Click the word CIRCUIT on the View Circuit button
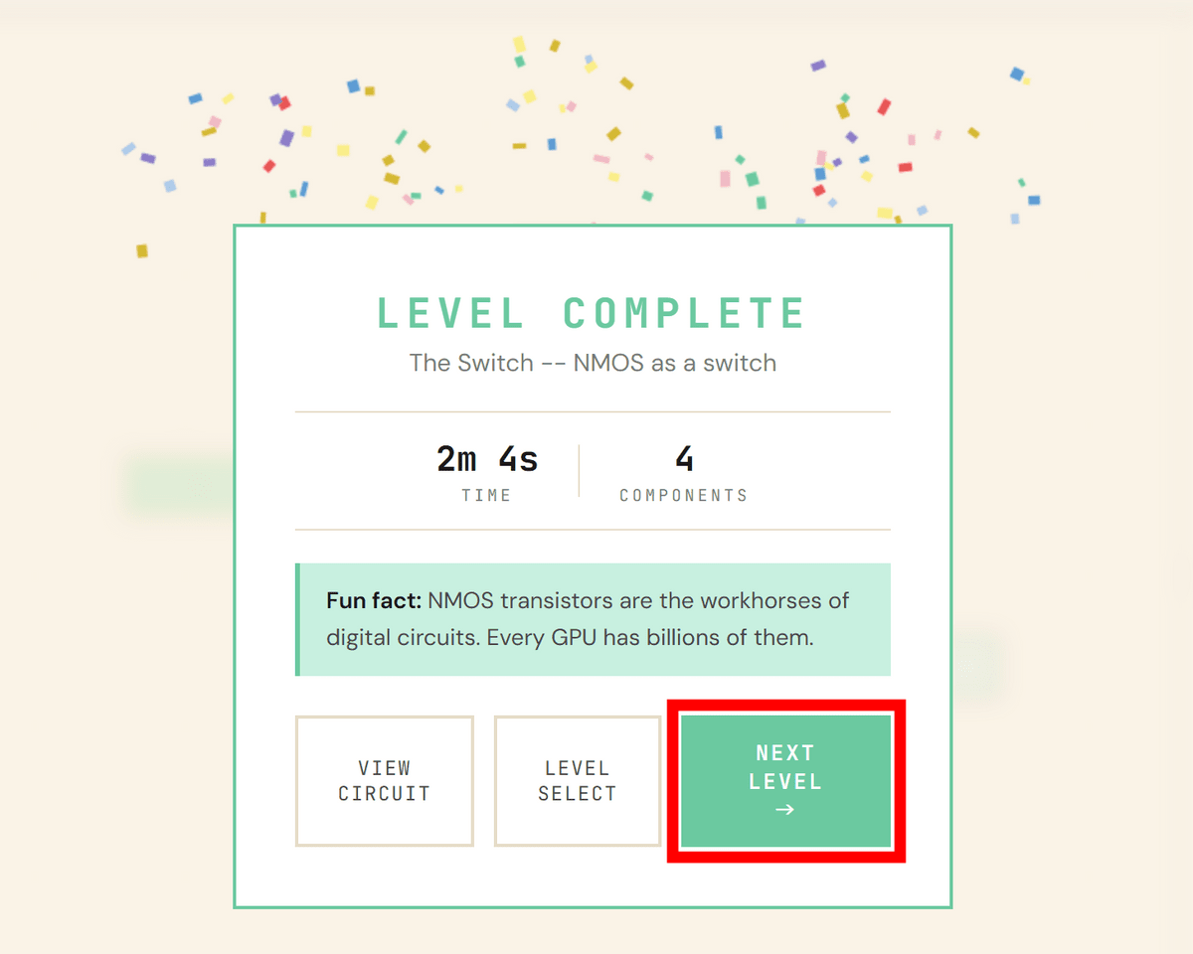The width and height of the screenshot is (1193, 954). pyautogui.click(x=384, y=794)
